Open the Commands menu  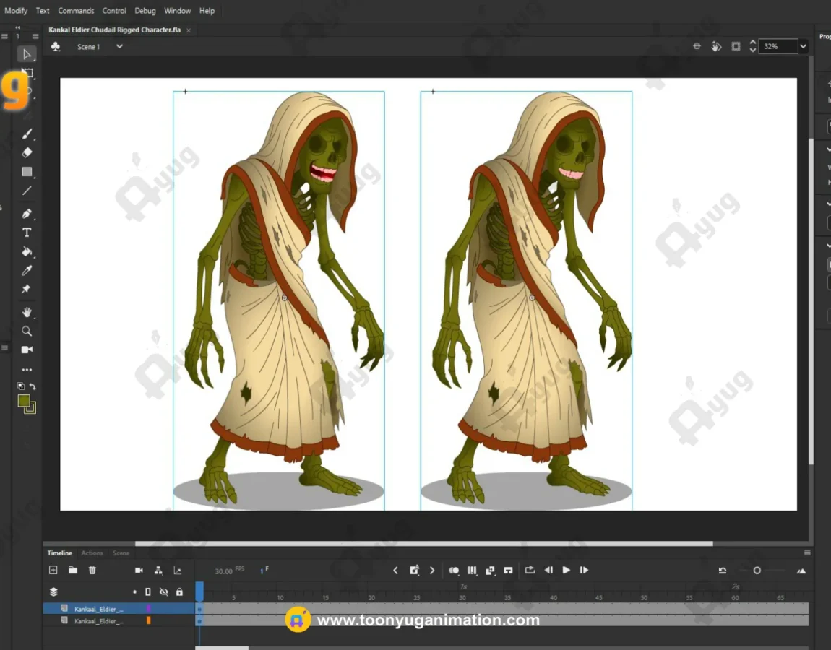(x=76, y=11)
